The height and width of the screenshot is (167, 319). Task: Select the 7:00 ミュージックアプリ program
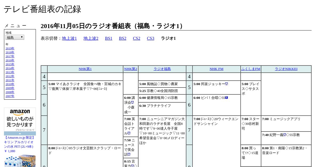[286, 124]
